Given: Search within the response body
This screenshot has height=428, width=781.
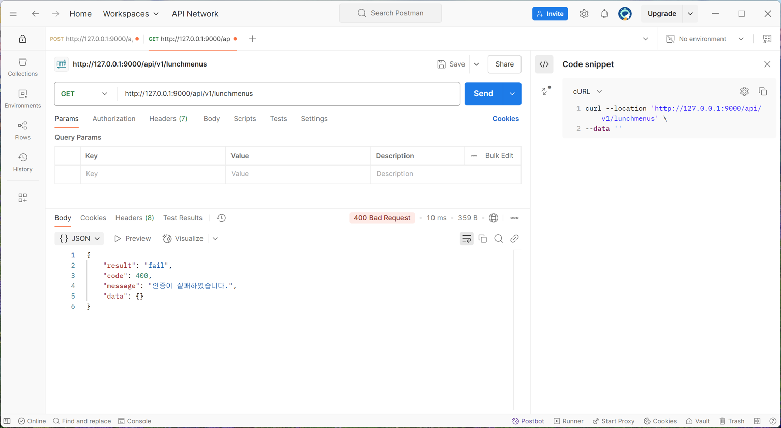Looking at the screenshot, I should (x=499, y=239).
